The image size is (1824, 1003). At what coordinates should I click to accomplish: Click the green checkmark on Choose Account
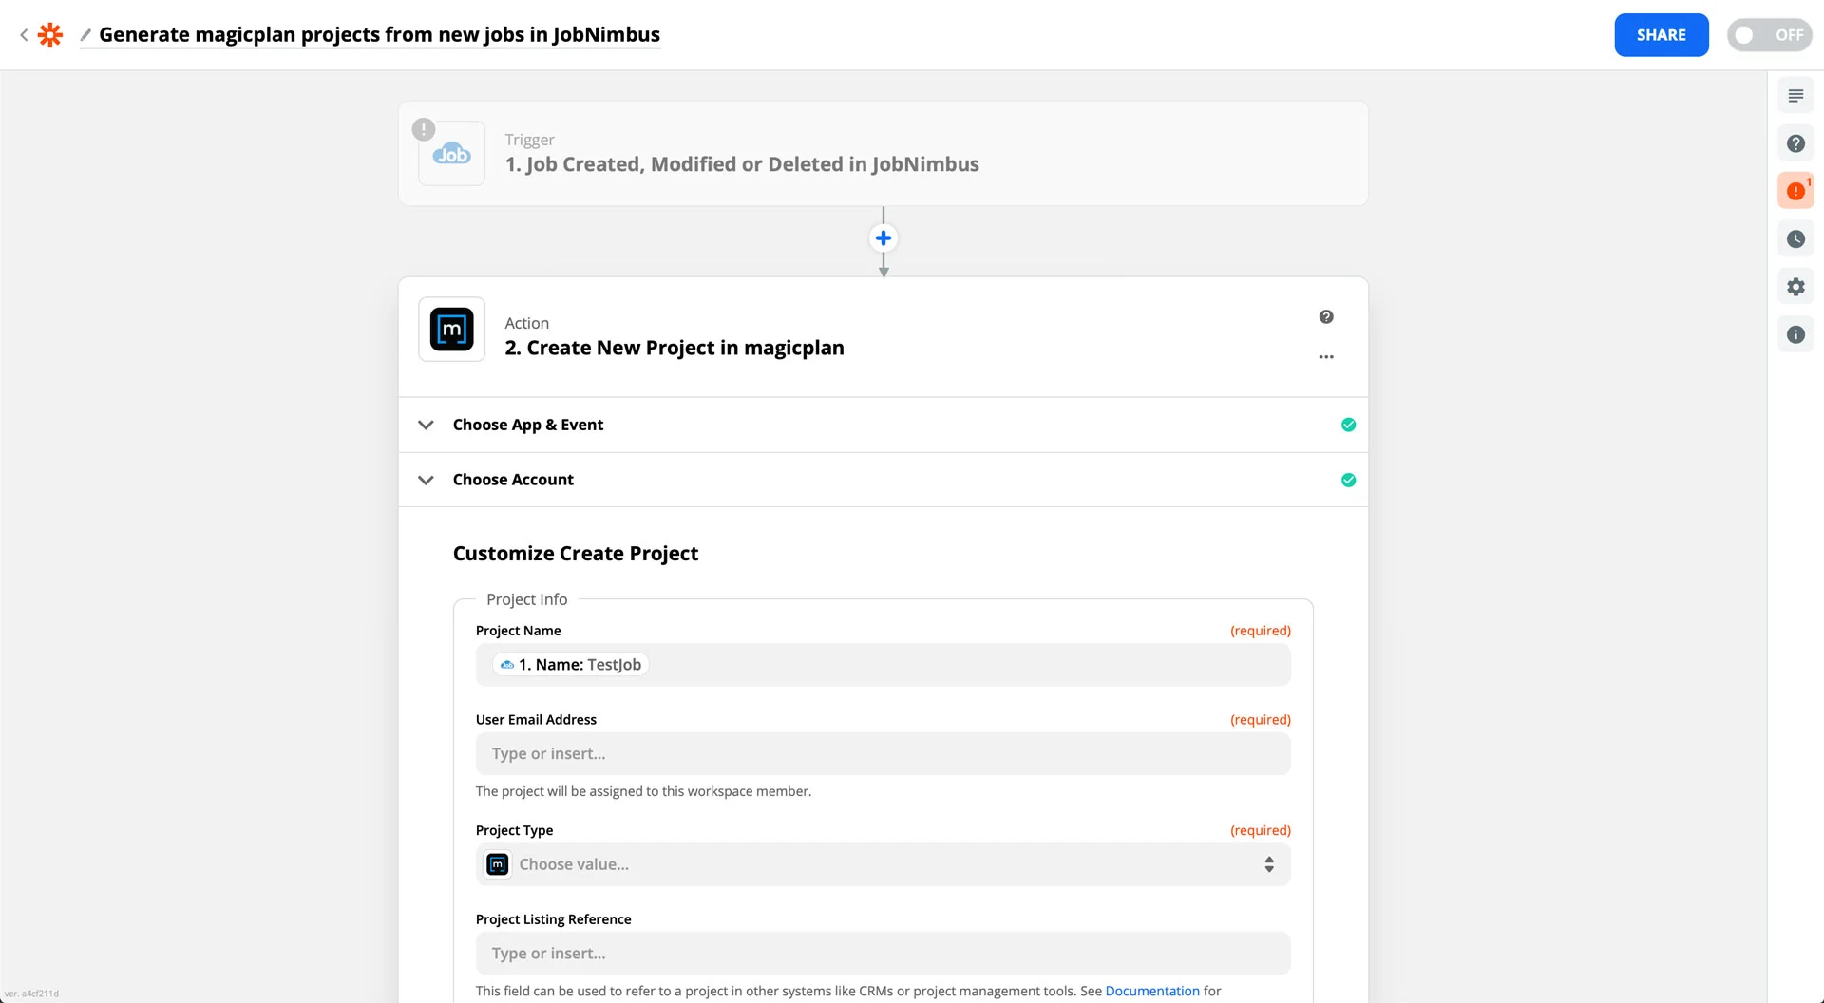[1348, 480]
